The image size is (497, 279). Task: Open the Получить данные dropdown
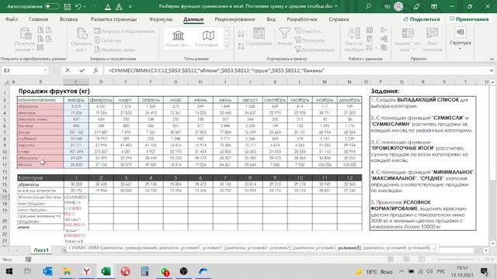pos(25,40)
